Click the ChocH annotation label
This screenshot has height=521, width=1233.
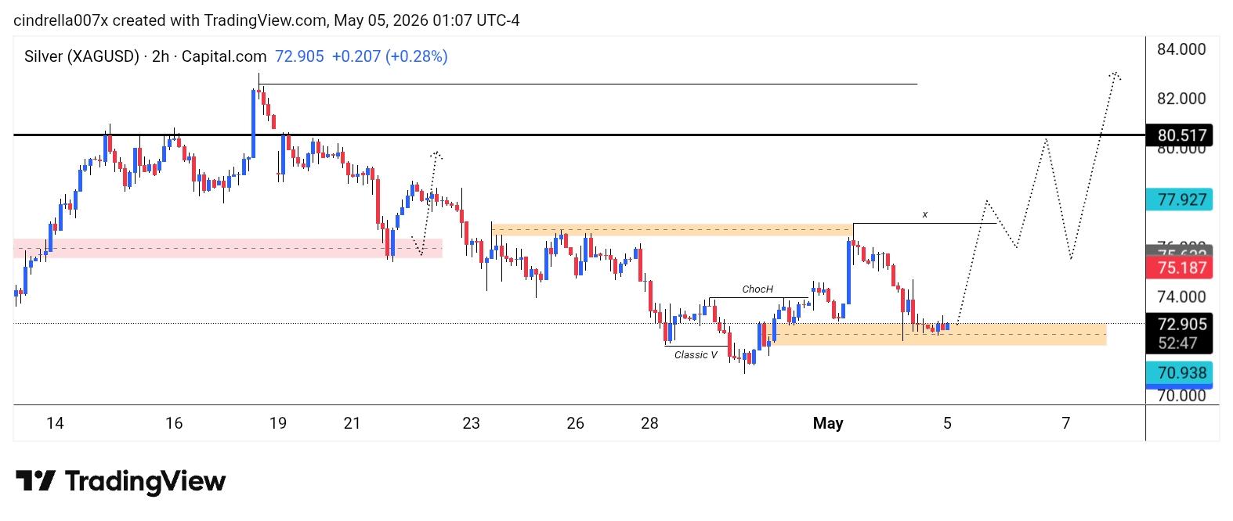click(758, 289)
